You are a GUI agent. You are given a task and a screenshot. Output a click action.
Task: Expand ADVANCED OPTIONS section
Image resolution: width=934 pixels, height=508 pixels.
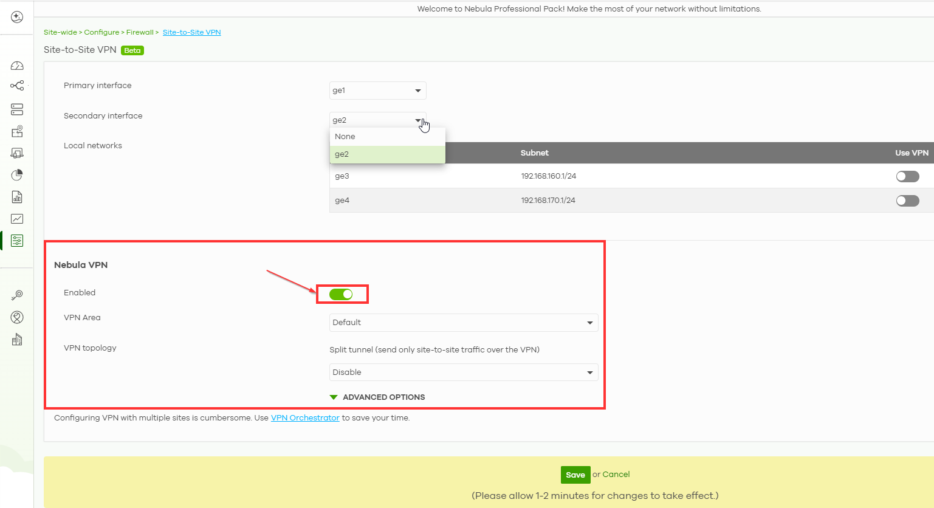point(377,397)
